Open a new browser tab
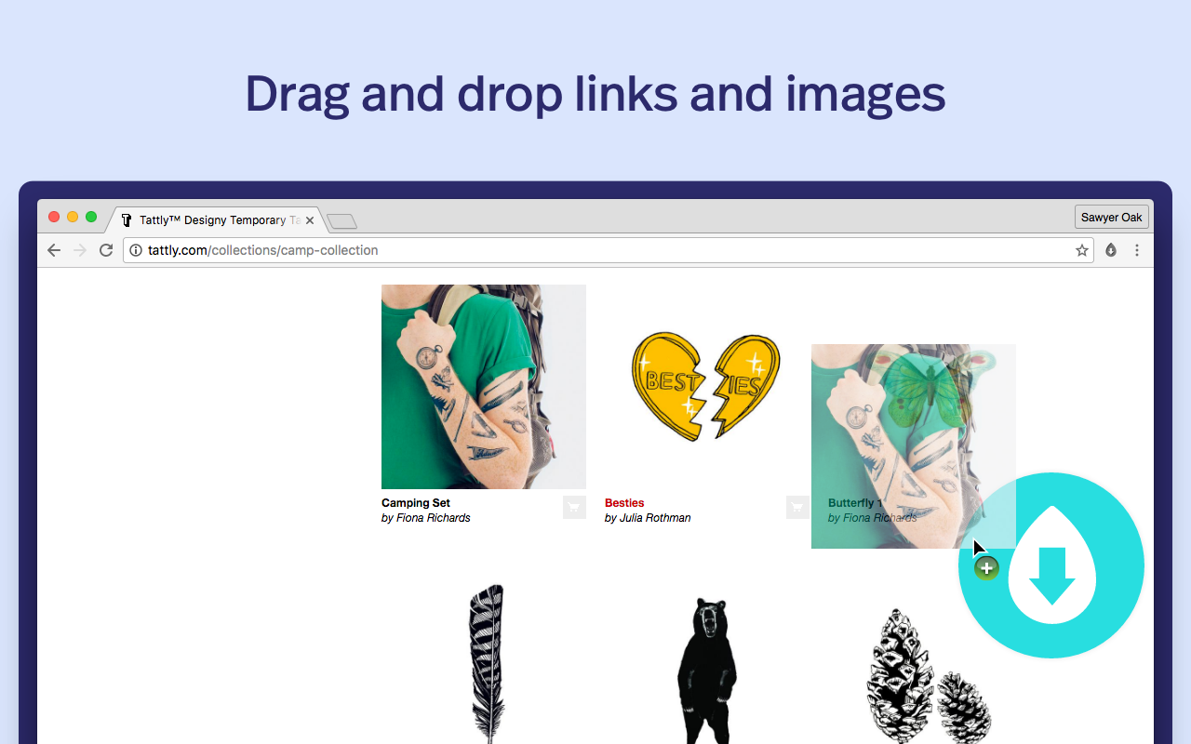Screen dimensions: 1191x744 [x=341, y=220]
